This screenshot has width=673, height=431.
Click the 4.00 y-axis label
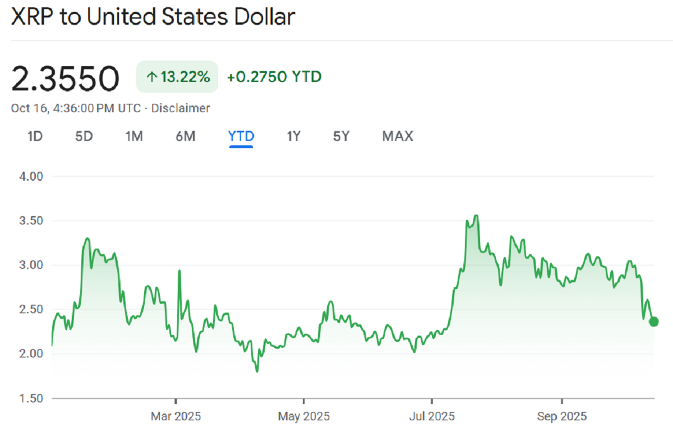[31, 176]
